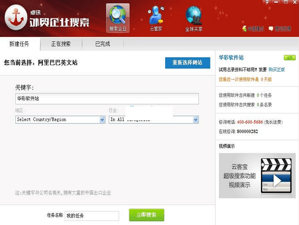
Task: Minimize the window
Action: (x=276, y=2)
